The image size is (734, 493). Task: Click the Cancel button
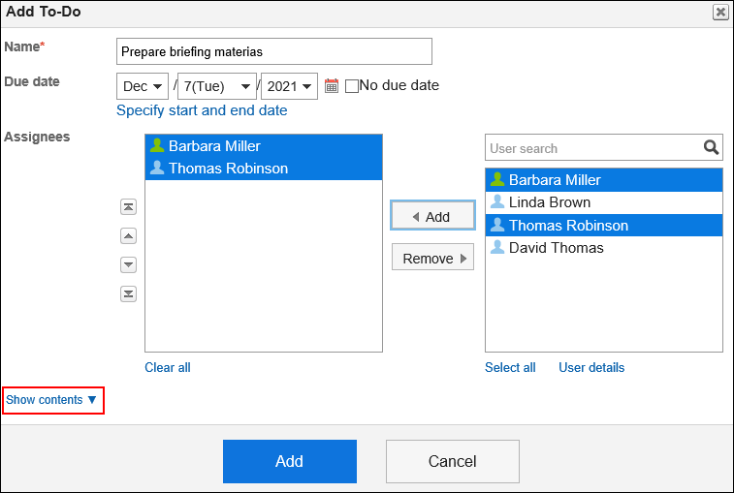453,461
